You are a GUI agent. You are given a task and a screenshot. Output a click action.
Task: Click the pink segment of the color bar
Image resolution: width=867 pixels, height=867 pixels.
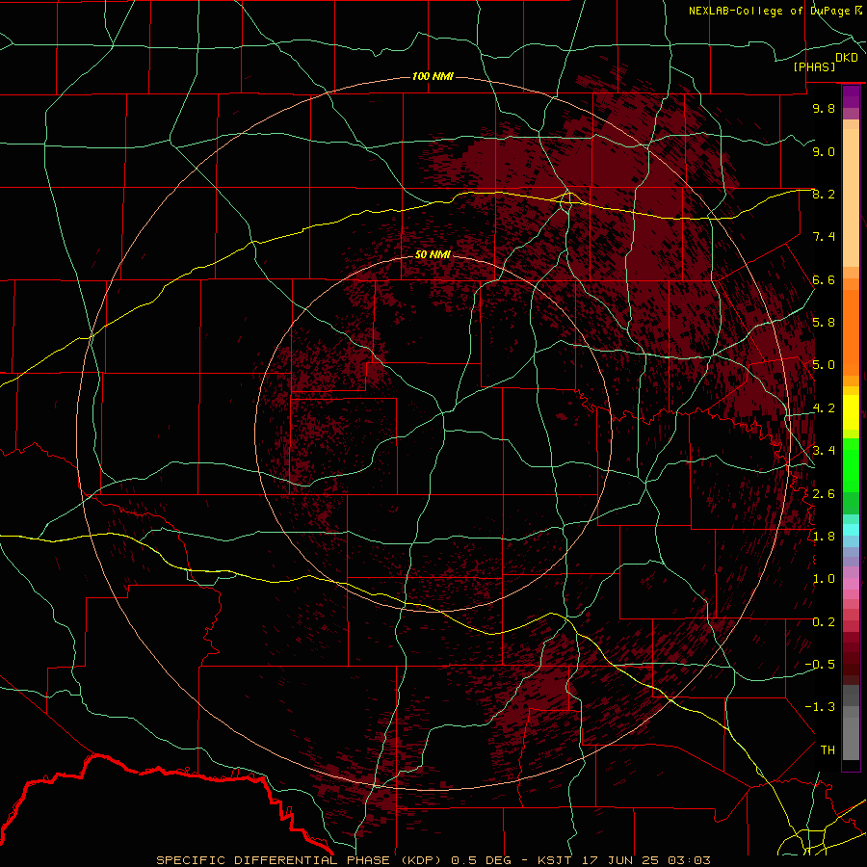(x=851, y=584)
